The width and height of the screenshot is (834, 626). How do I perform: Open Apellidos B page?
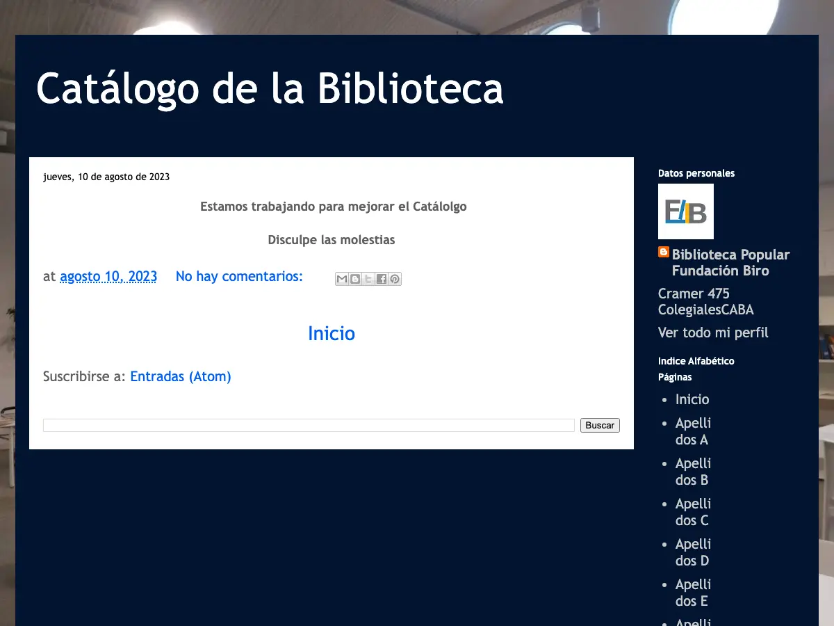(x=693, y=472)
